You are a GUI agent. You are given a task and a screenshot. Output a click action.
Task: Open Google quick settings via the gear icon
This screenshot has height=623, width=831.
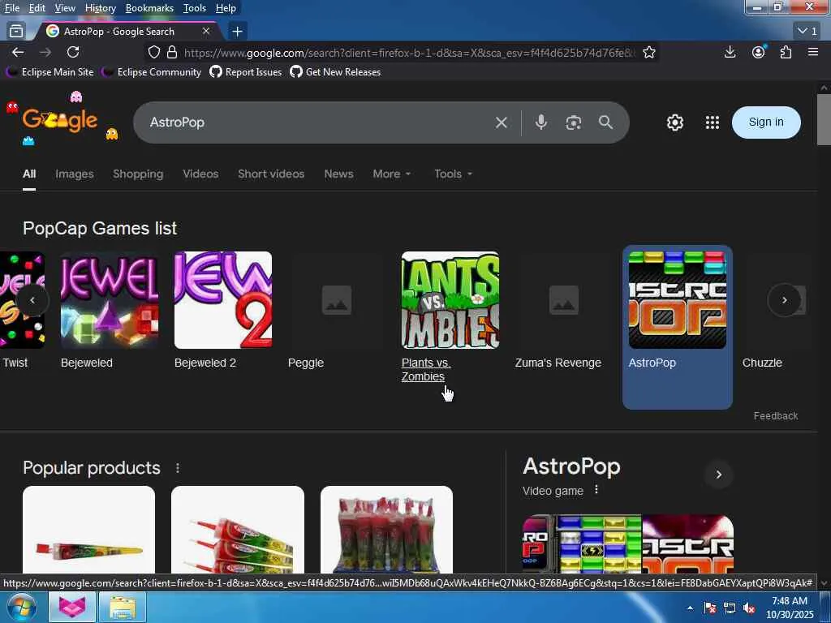(674, 122)
